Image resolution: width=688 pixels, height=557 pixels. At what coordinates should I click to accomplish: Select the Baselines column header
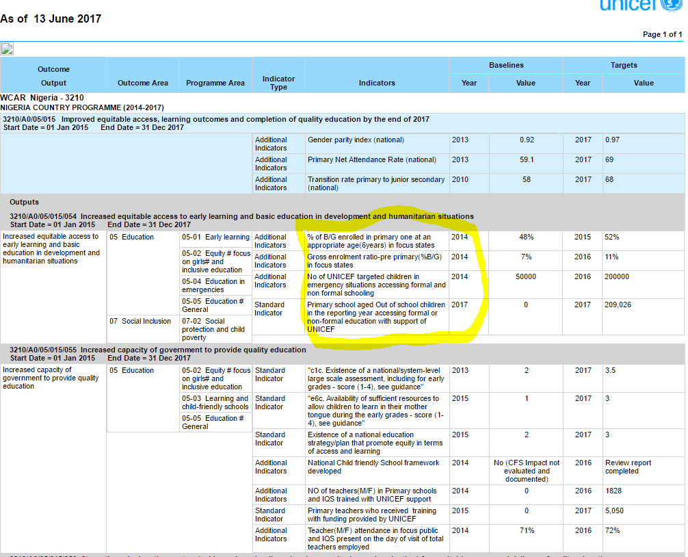coord(505,65)
